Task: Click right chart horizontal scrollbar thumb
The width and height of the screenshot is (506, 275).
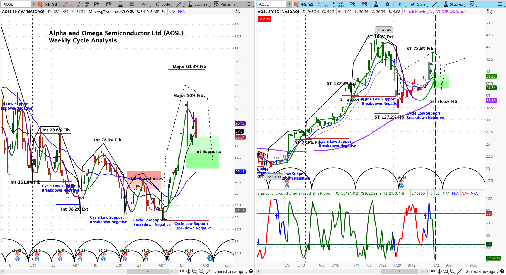Action: [x=399, y=271]
